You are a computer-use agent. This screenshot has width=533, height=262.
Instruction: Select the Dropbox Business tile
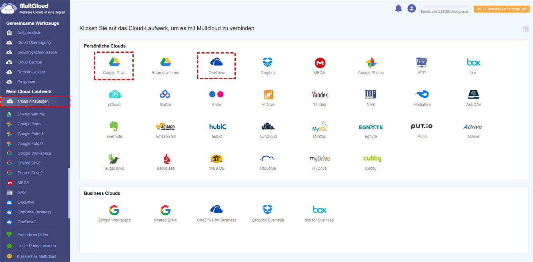point(268,214)
